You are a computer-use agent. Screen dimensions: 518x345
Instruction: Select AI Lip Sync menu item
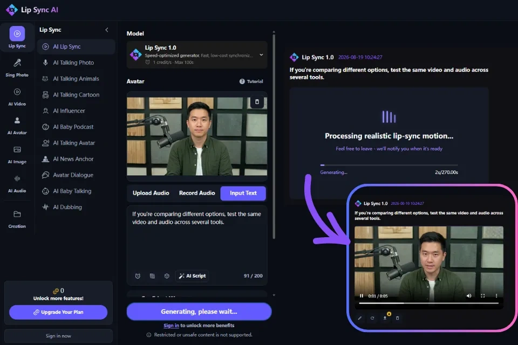coord(76,46)
